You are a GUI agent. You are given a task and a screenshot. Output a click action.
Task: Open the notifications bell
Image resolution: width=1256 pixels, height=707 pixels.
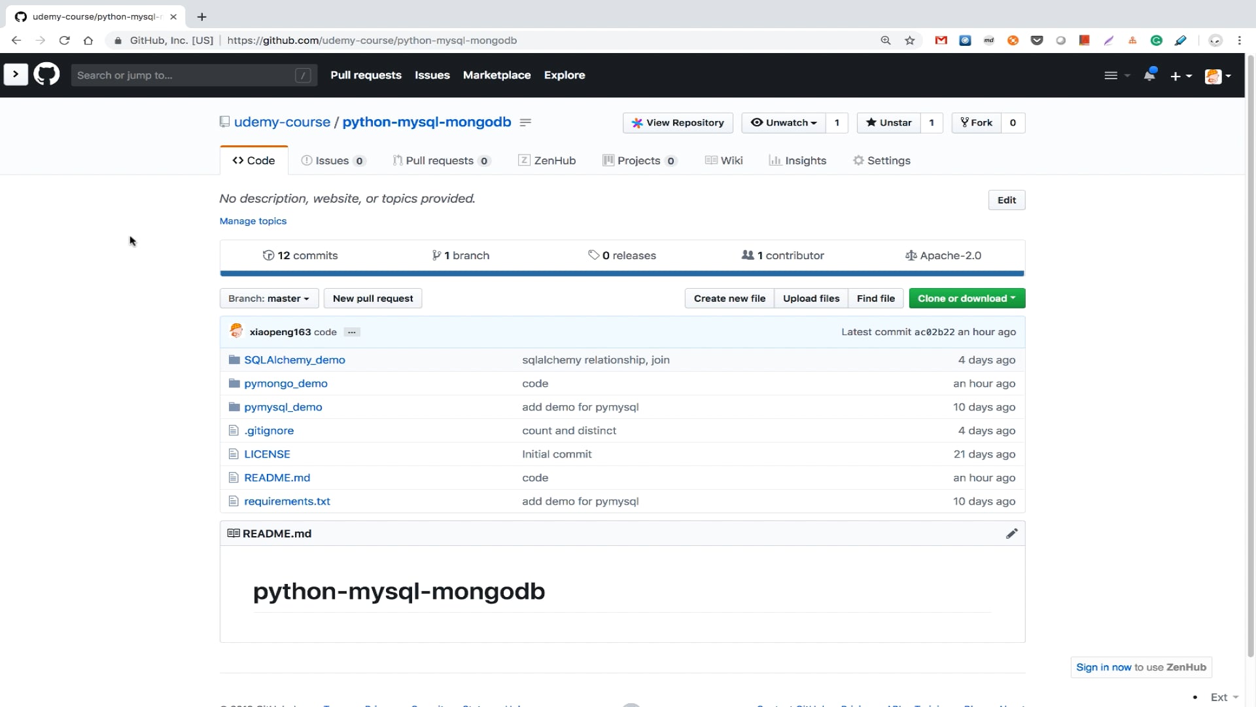pyautogui.click(x=1149, y=75)
